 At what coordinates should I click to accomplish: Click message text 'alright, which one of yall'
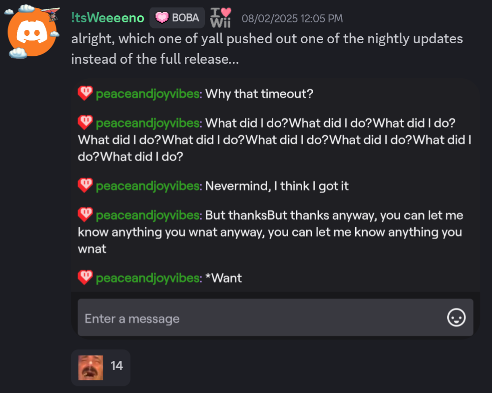(148, 39)
